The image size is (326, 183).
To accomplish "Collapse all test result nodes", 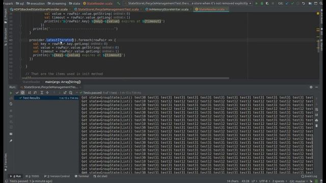I will [47, 93].
